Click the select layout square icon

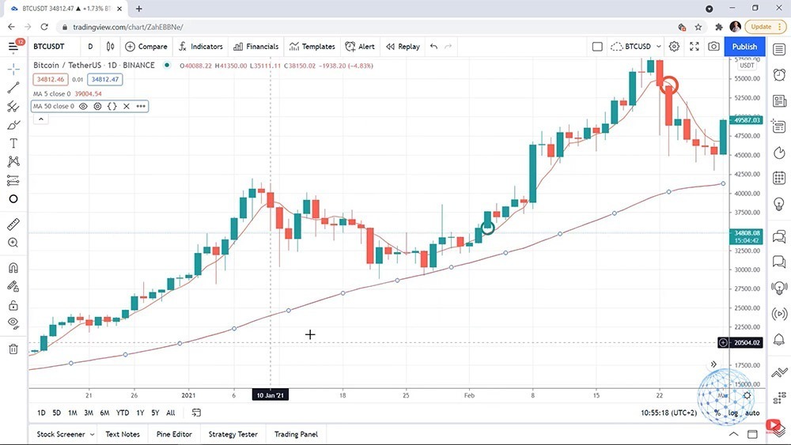coord(597,47)
